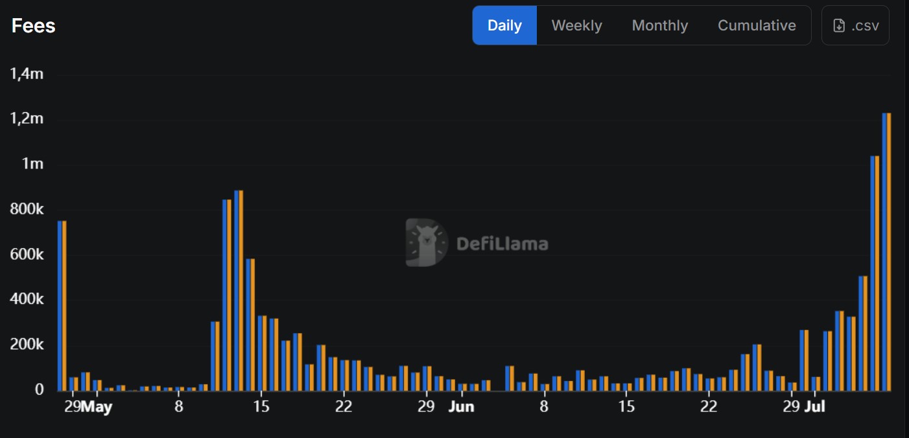Viewport: 909px width, 438px height.
Task: Click the DefiLlama watermark text
Action: point(502,244)
